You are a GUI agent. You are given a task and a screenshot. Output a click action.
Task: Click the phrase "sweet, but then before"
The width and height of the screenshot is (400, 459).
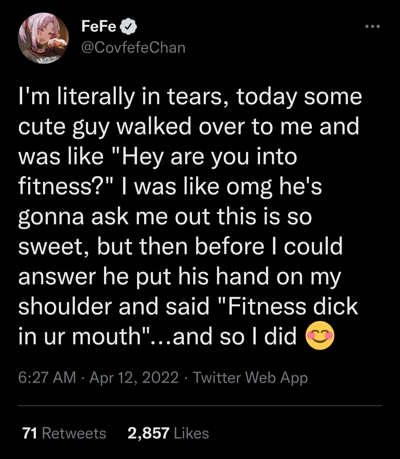click(x=141, y=247)
